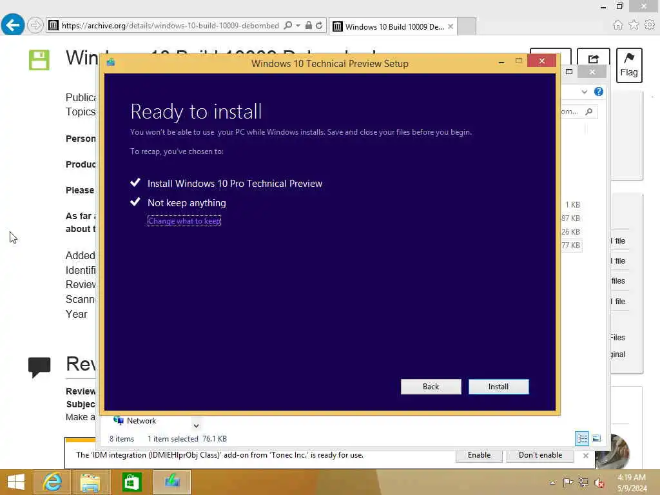Close the Windows 10 Build 10009 tab
The width and height of the screenshot is (660, 495).
click(451, 26)
